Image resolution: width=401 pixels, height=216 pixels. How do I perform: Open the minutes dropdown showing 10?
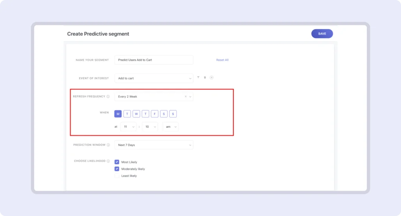point(150,127)
